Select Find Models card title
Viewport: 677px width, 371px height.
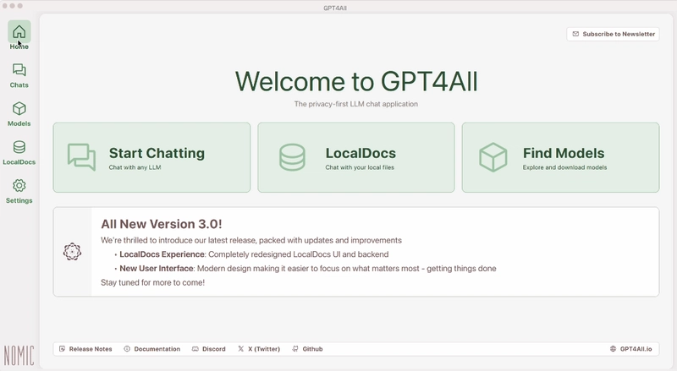point(564,153)
